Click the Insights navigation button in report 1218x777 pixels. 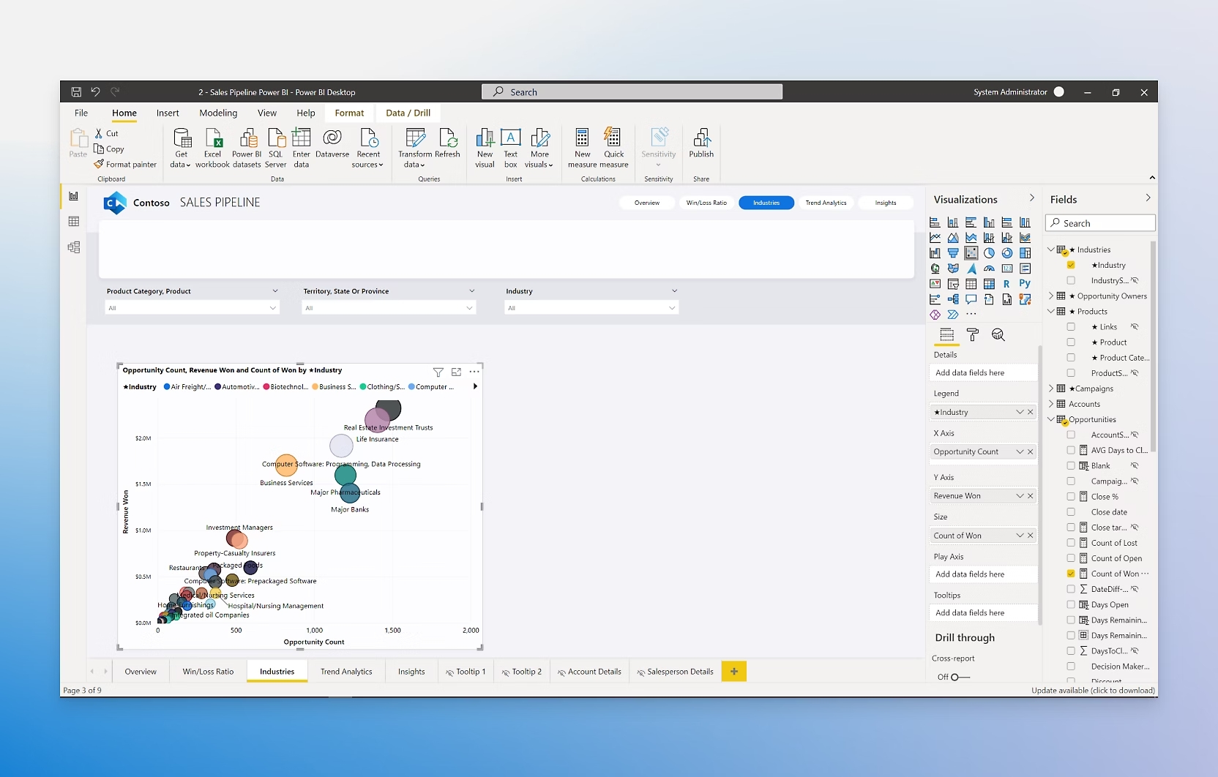[885, 203]
